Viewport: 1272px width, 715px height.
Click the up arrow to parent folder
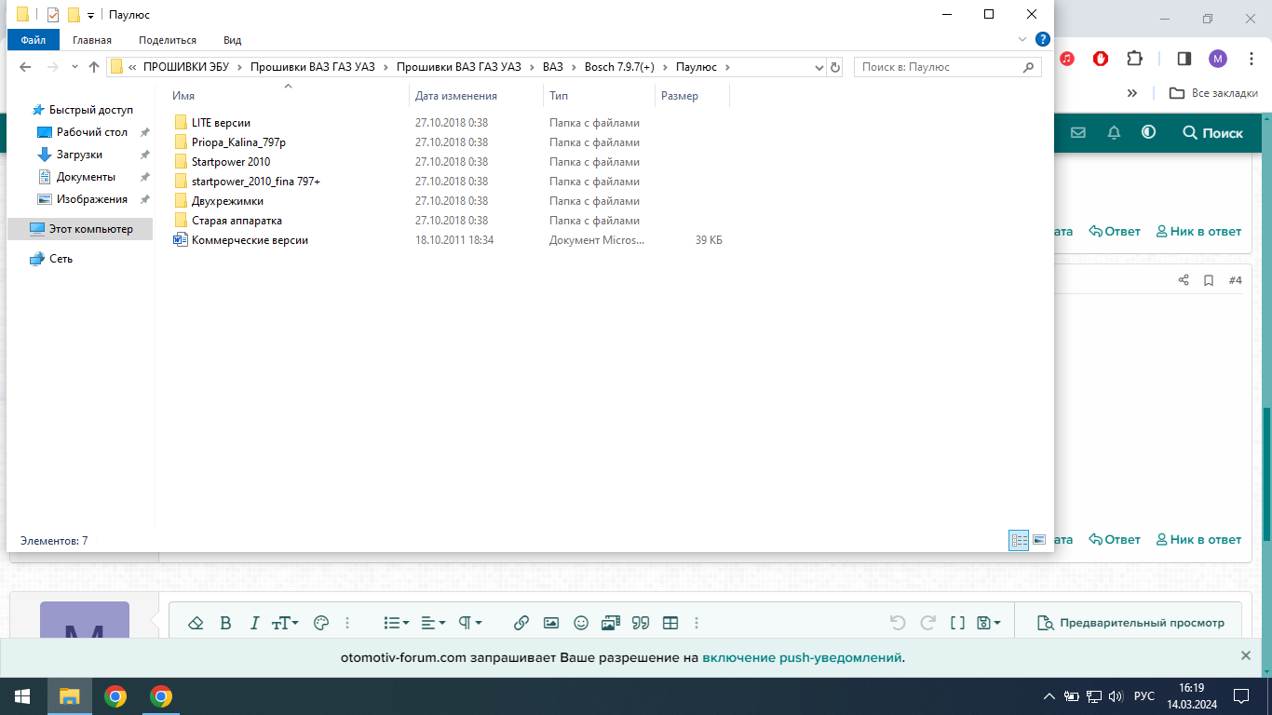pos(94,67)
